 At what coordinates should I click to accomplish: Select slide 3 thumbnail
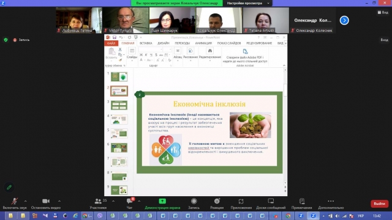click(119, 105)
